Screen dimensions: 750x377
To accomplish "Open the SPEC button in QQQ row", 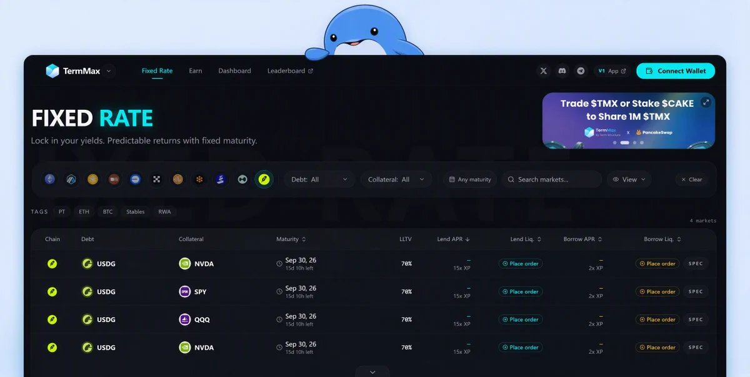I will [x=696, y=320].
